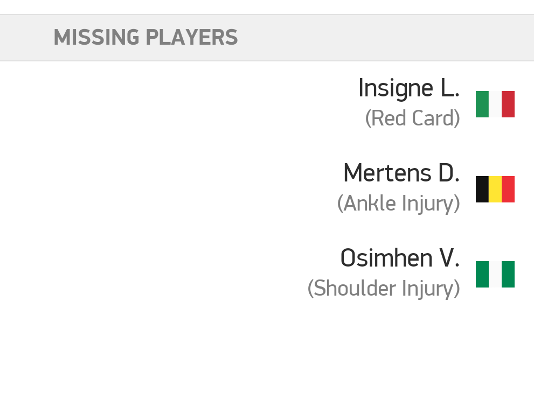Image resolution: width=534 pixels, height=399 pixels.
Task: Click the red stripe of Italy's flag
Action: [508, 104]
